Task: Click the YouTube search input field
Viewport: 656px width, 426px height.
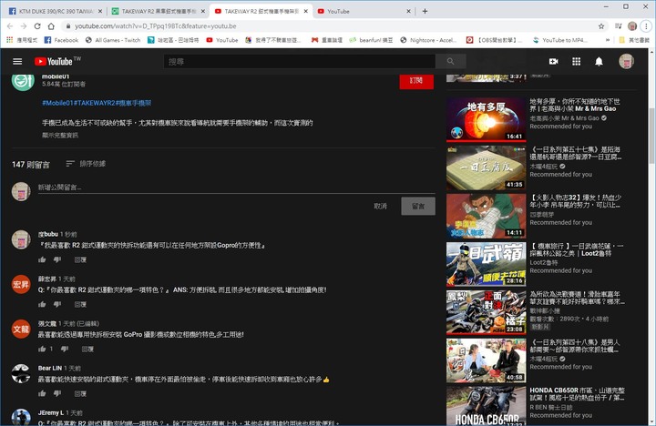Action: pyautogui.click(x=299, y=62)
